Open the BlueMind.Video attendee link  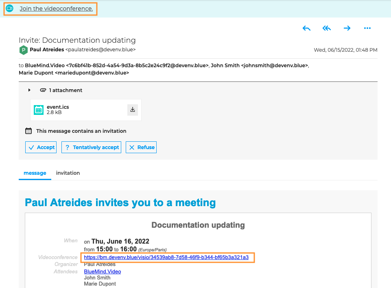[x=103, y=272]
